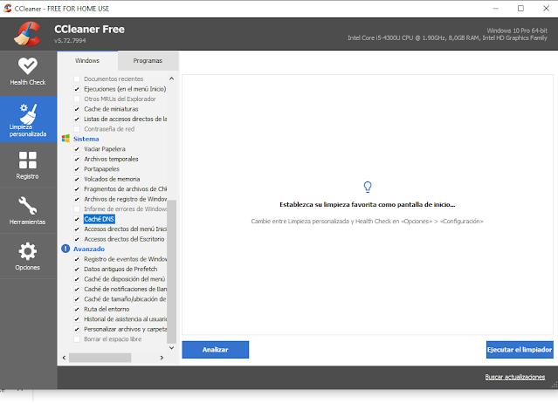
Task: Enable Borrar el espacio libre checkbox
Action: coord(77,339)
